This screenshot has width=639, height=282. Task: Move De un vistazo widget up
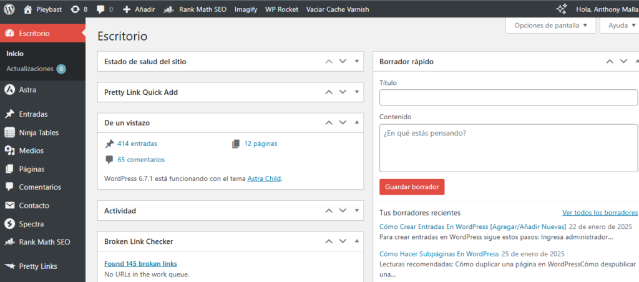click(328, 123)
